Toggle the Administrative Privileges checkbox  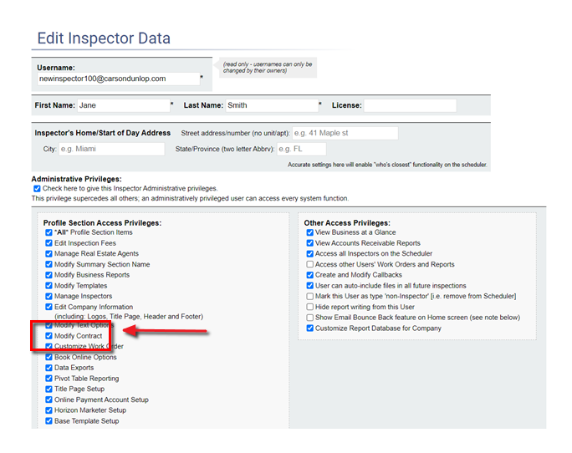pyautogui.click(x=36, y=189)
